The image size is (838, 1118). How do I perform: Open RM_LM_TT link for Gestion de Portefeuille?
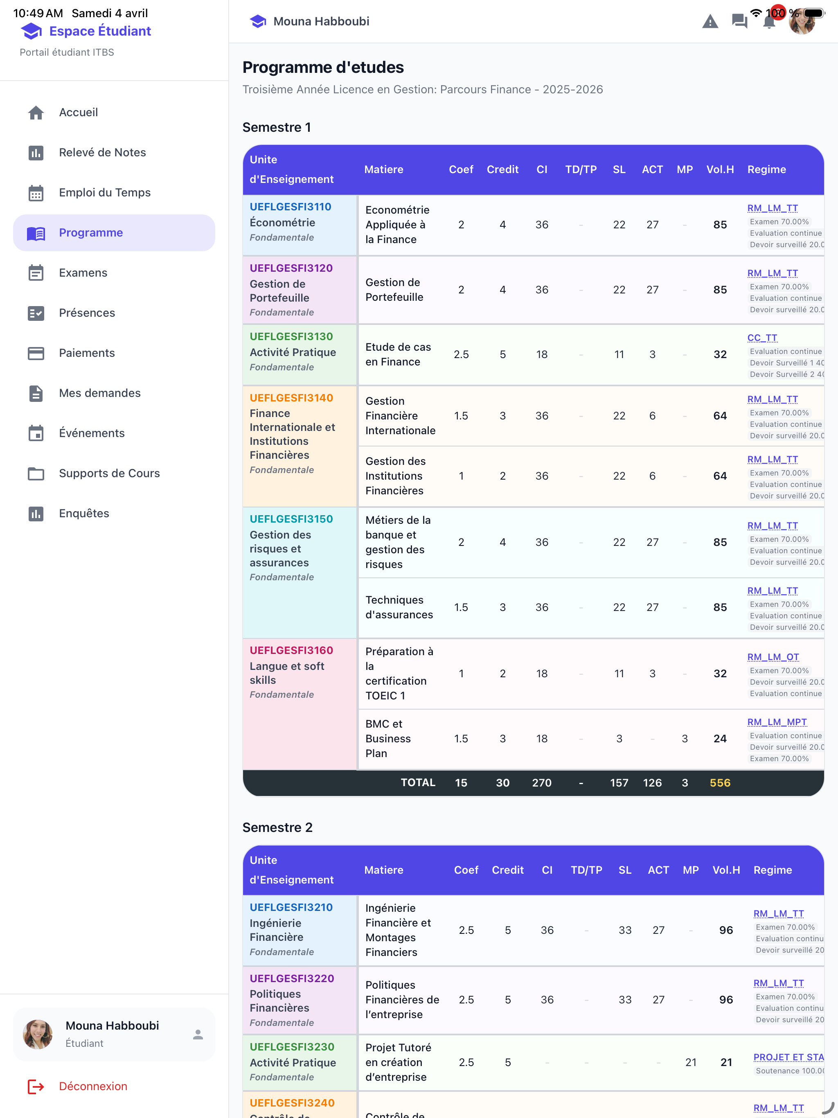772,273
